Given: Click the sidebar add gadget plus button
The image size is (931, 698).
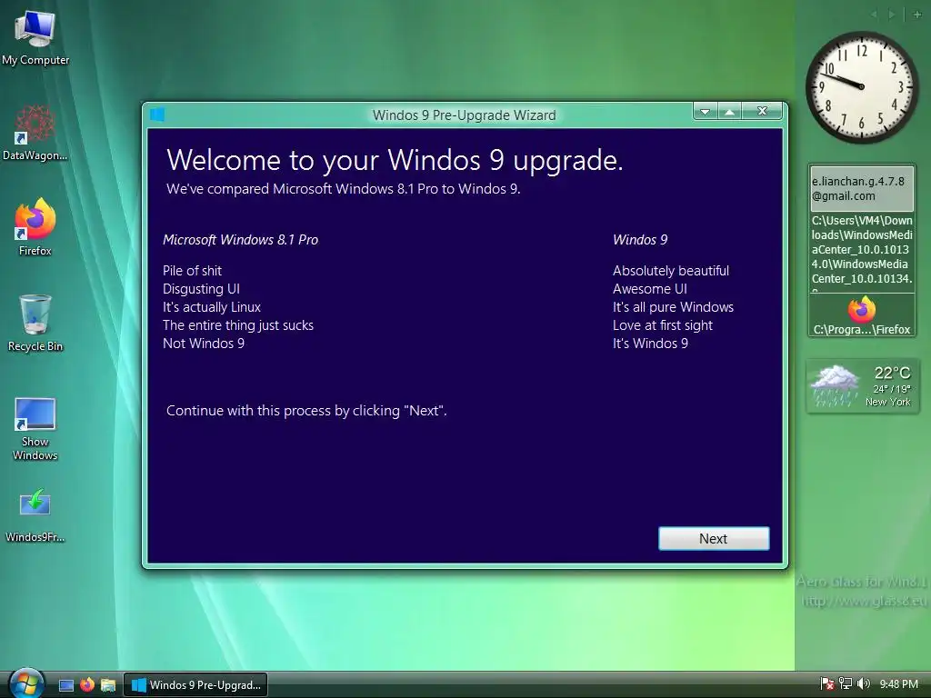Looking at the screenshot, I should tap(917, 15).
